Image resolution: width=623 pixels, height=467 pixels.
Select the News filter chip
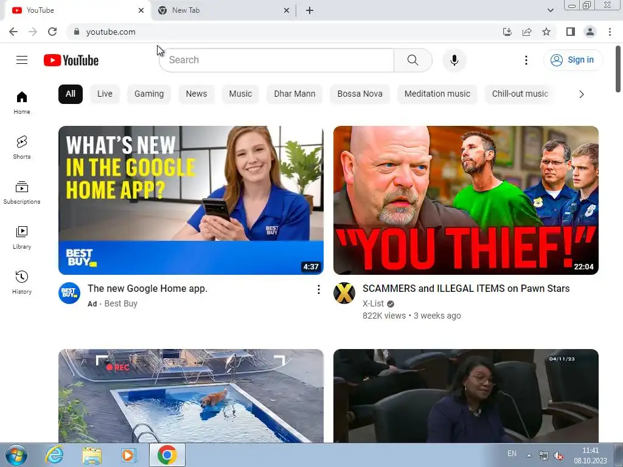tap(197, 94)
